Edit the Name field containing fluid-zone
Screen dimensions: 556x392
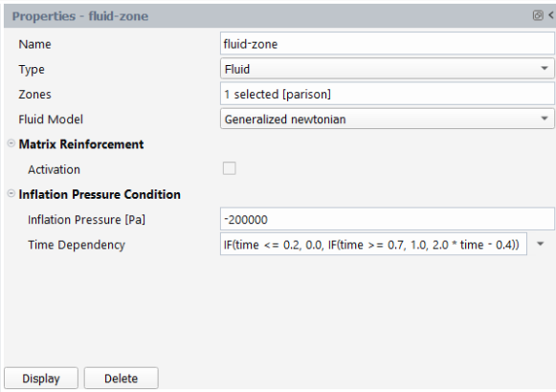pyautogui.click(x=387, y=44)
